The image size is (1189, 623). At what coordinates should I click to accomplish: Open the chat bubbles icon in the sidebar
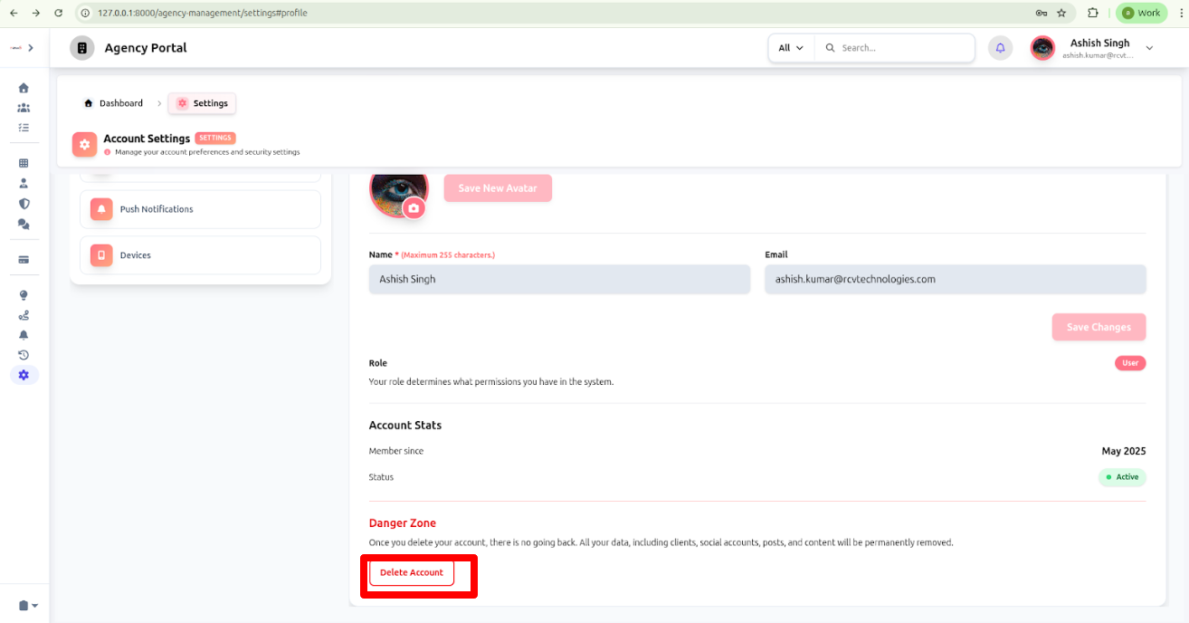click(24, 224)
